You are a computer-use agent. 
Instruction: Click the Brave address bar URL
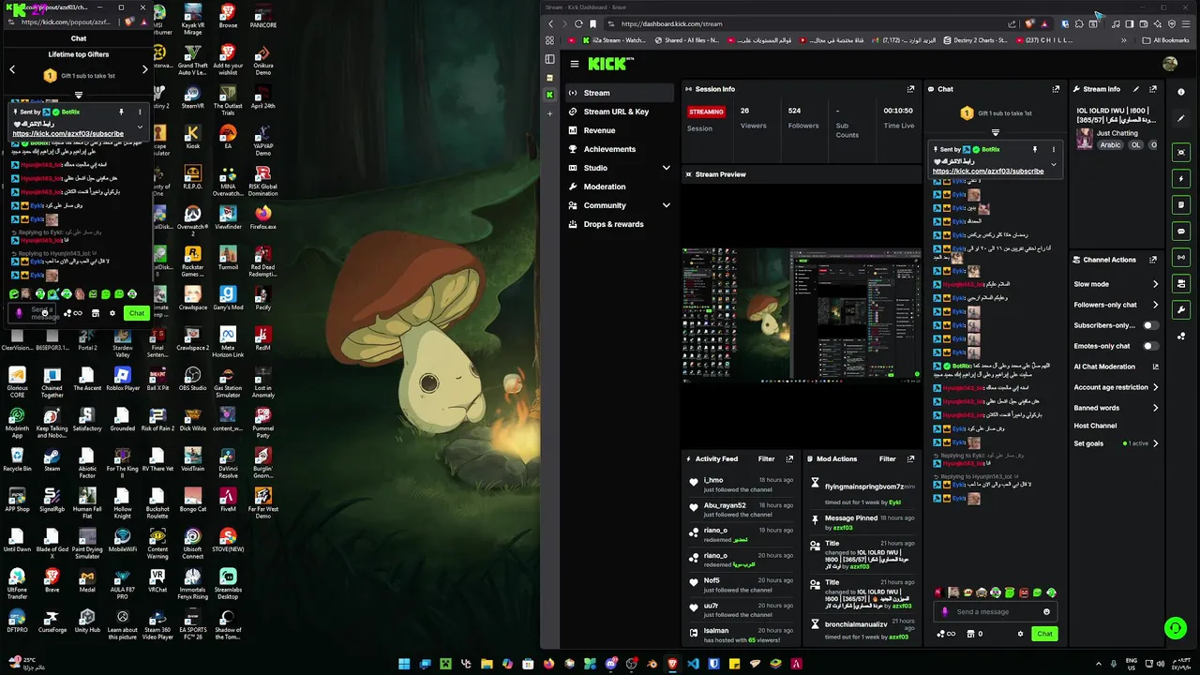click(671, 23)
